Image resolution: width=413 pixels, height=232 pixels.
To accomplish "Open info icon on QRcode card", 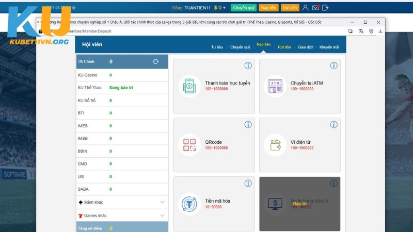I will pyautogui.click(x=248, y=125).
